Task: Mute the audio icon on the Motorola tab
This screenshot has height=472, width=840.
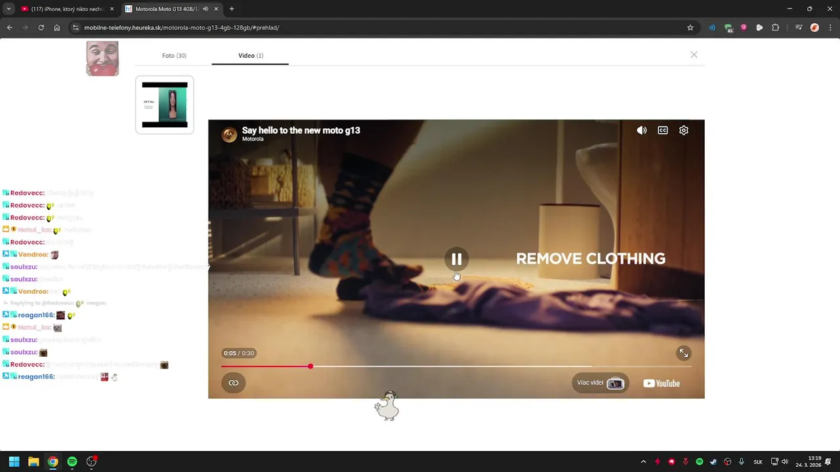Action: 206,9
